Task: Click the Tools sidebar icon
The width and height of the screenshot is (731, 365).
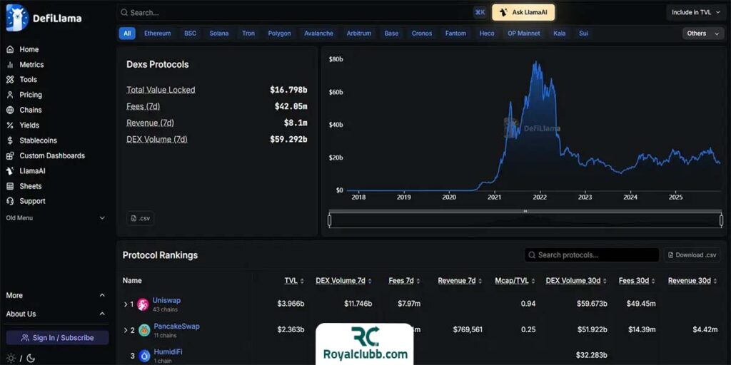Action: pyautogui.click(x=10, y=80)
